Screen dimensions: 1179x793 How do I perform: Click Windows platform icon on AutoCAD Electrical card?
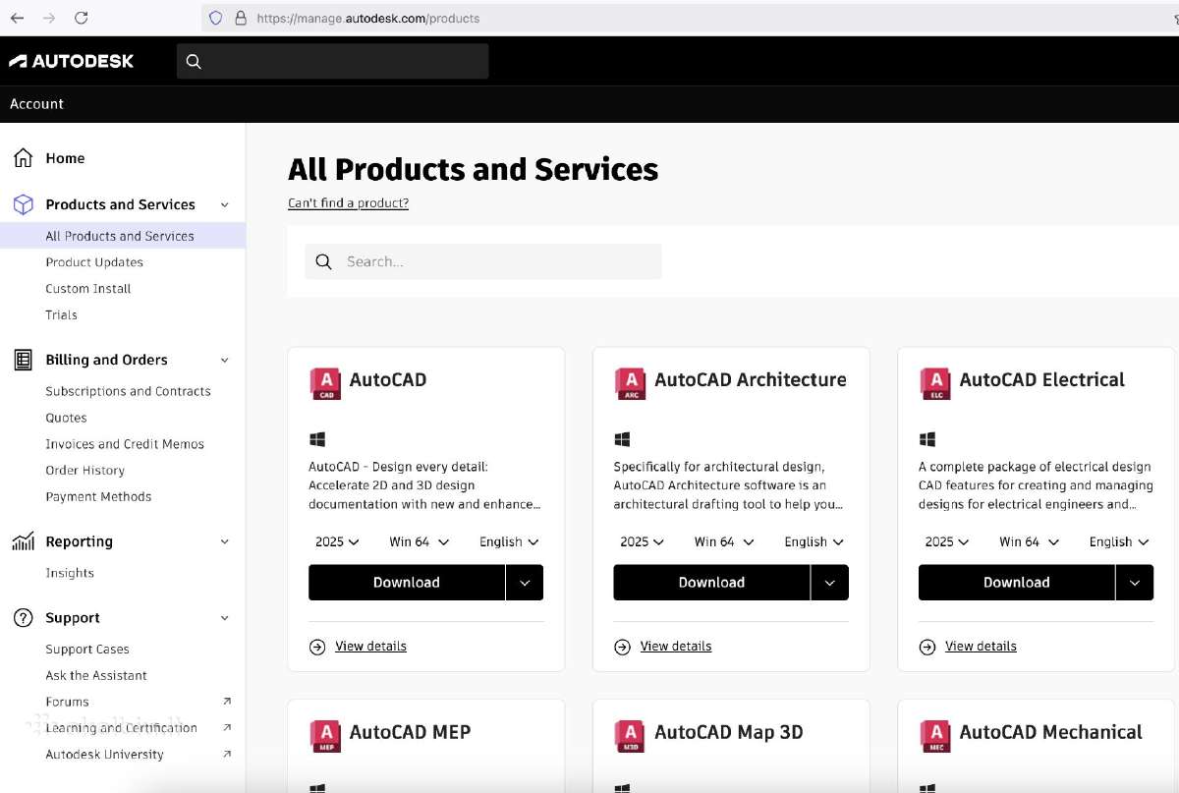(927, 439)
